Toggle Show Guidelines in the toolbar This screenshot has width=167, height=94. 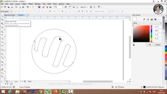coord(77,7)
